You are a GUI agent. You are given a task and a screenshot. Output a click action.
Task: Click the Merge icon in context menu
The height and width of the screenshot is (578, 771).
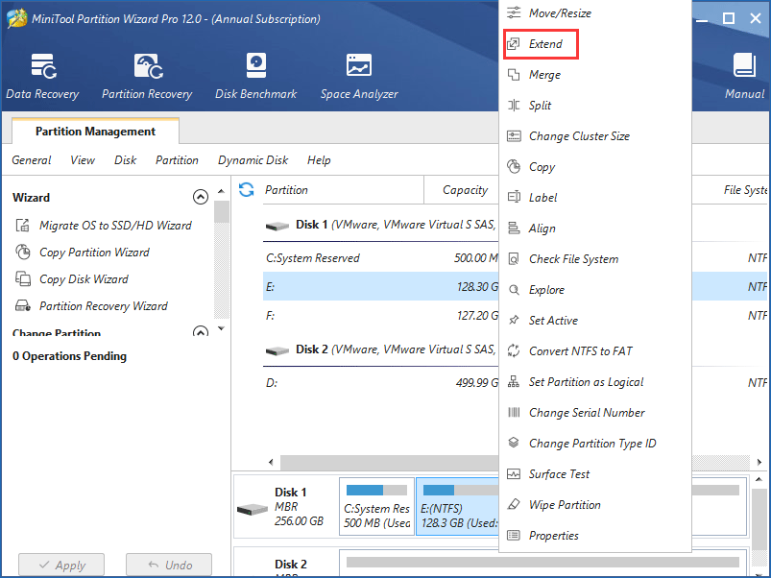tap(514, 75)
